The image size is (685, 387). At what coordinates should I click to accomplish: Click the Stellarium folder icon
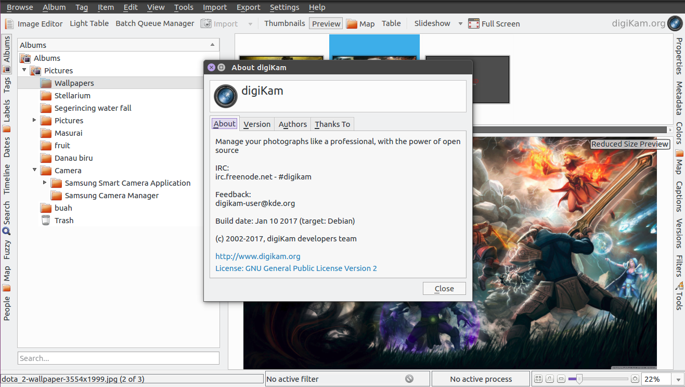pyautogui.click(x=46, y=96)
